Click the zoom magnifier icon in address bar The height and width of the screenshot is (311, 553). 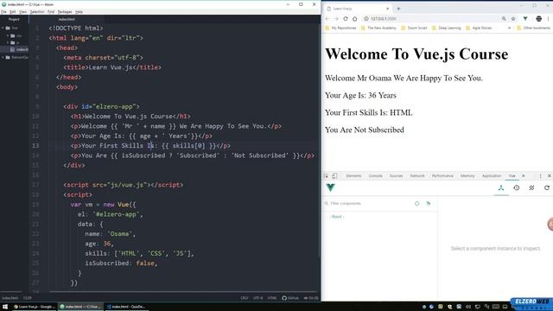pyautogui.click(x=504, y=19)
